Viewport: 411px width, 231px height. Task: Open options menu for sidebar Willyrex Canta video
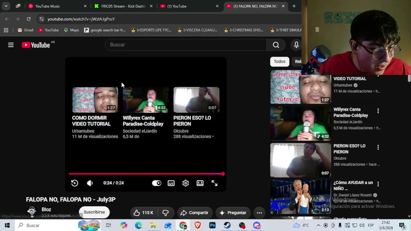[378, 111]
